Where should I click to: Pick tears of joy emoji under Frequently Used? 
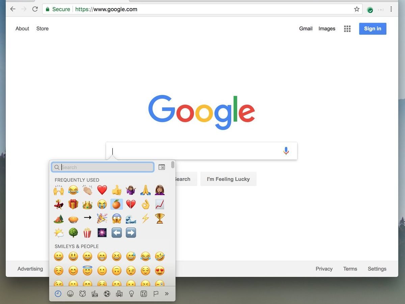coord(73,190)
